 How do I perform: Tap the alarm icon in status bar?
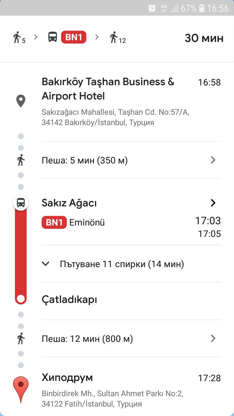coord(152,8)
